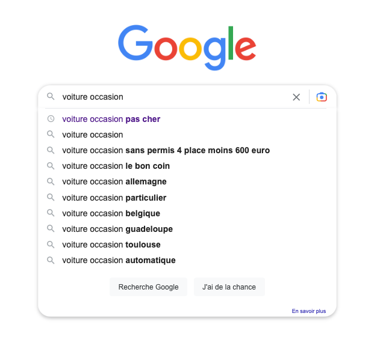Screen dimensions: 380x337
Task: Click the 'J'ai de la chance' button
Action: (x=229, y=287)
